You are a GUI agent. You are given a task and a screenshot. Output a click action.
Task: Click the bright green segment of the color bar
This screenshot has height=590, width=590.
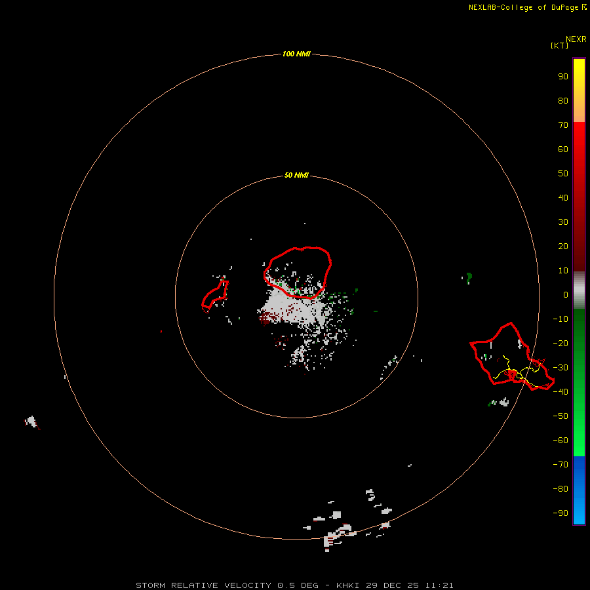tap(579, 441)
